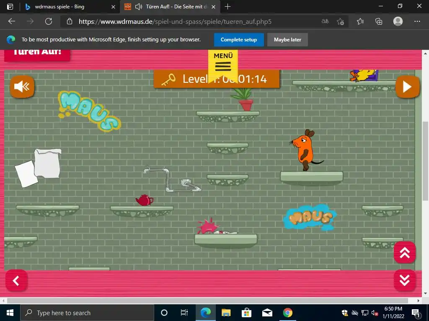
Task: Click the page vertical scrollbar thumb
Action: click(425, 161)
